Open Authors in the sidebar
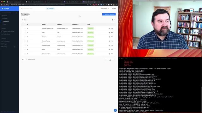Viewport: 202px width, 113px height. [5, 19]
